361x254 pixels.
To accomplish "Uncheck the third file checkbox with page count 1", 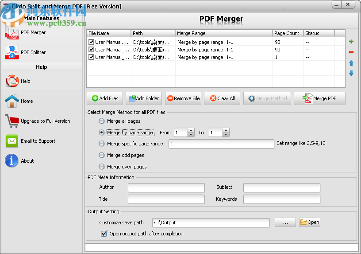I will [92, 57].
